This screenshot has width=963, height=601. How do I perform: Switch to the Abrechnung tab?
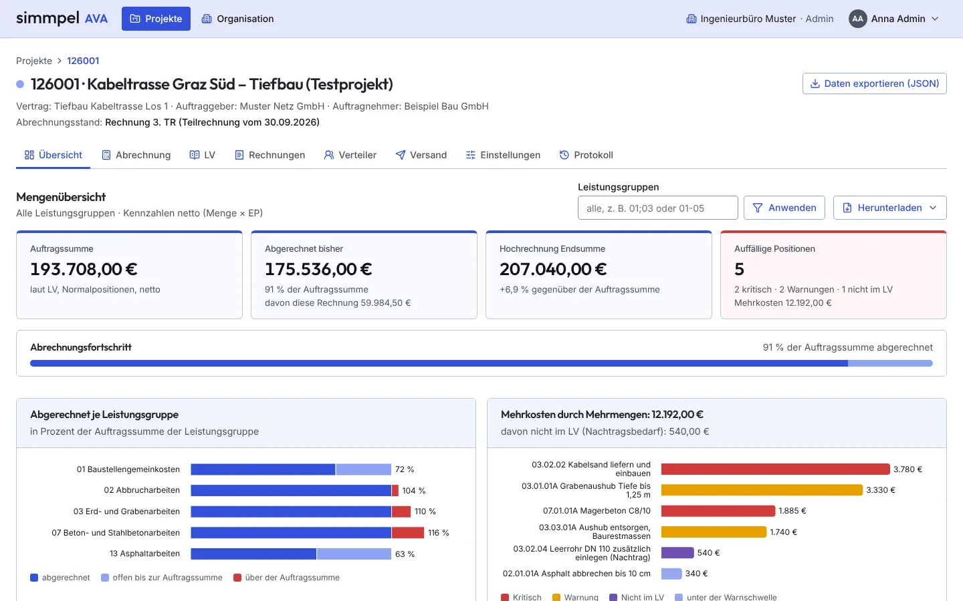point(136,155)
